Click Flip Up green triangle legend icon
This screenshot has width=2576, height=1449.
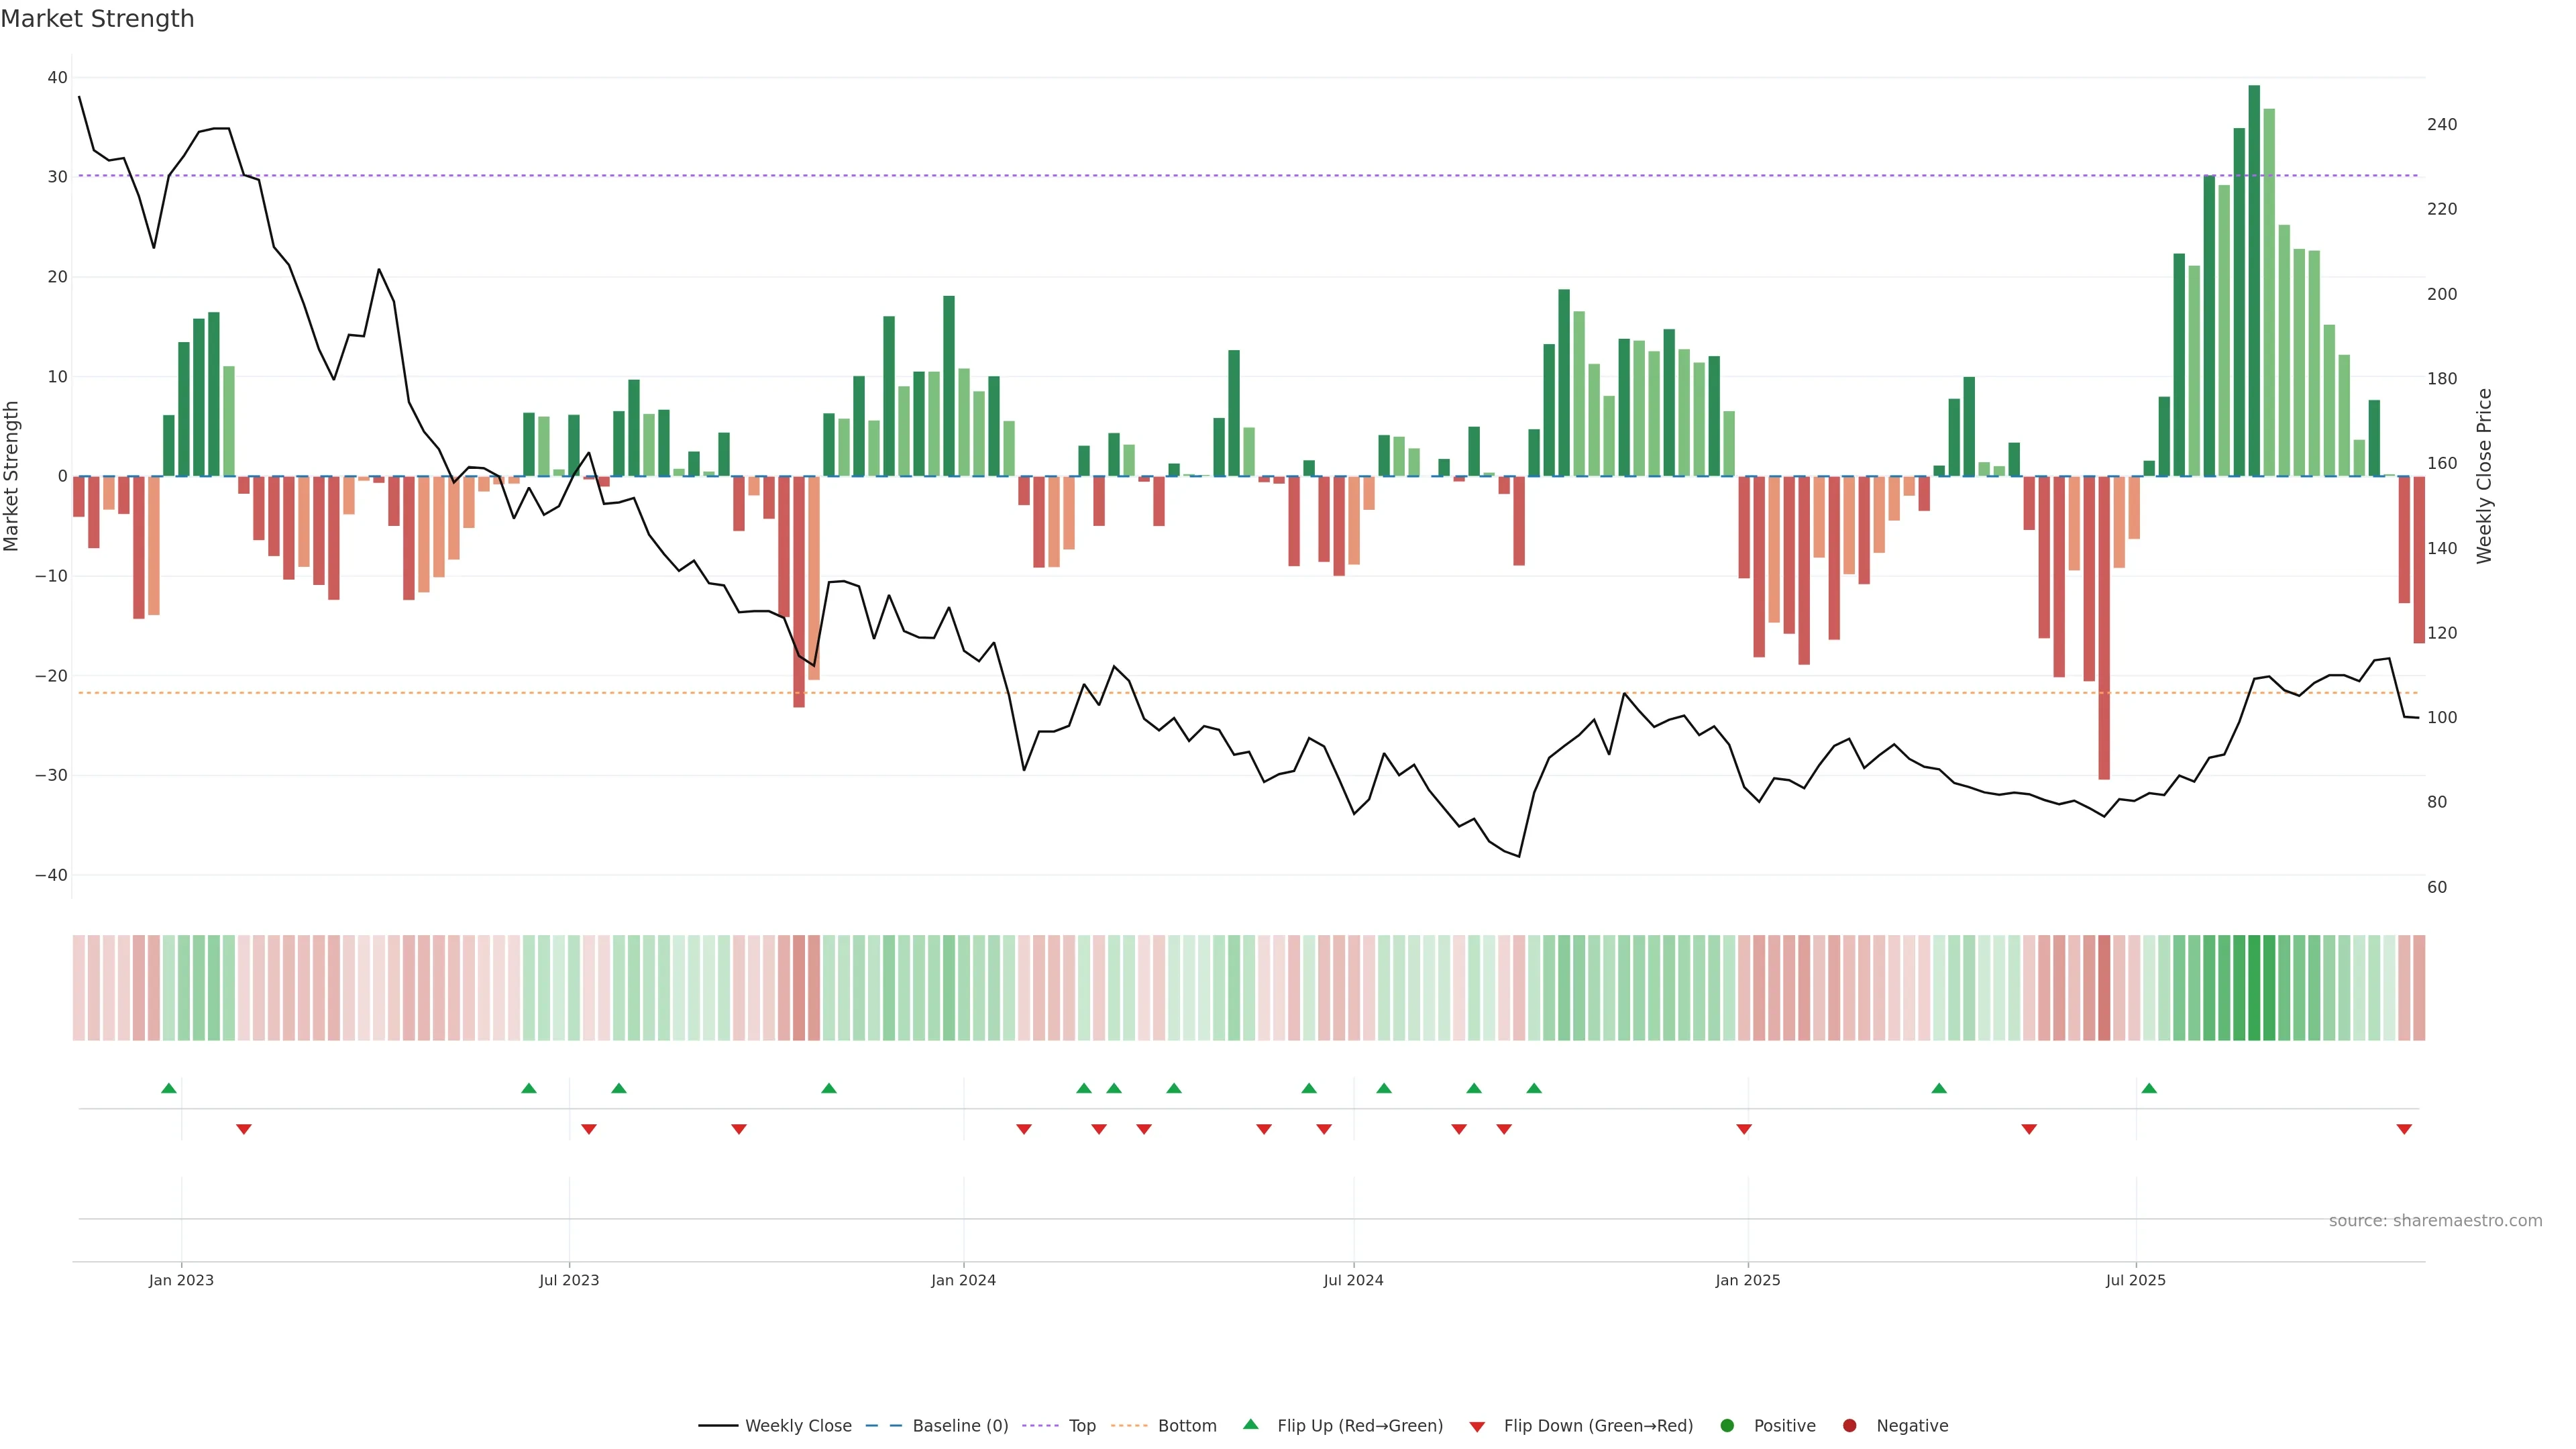1250,1424
